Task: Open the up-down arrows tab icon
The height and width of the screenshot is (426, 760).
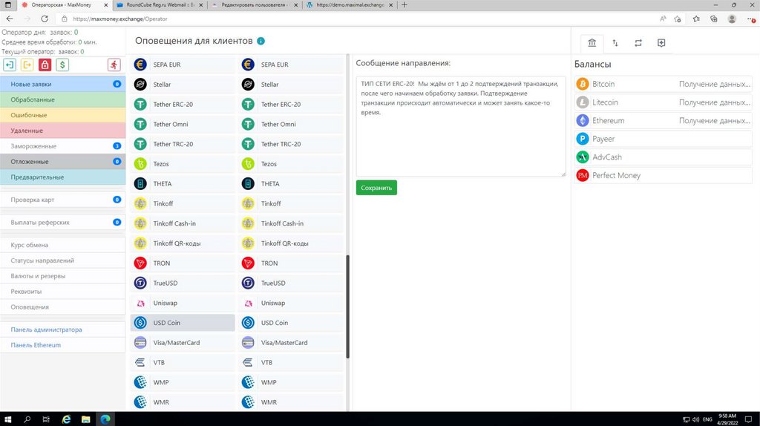Action: pos(615,43)
